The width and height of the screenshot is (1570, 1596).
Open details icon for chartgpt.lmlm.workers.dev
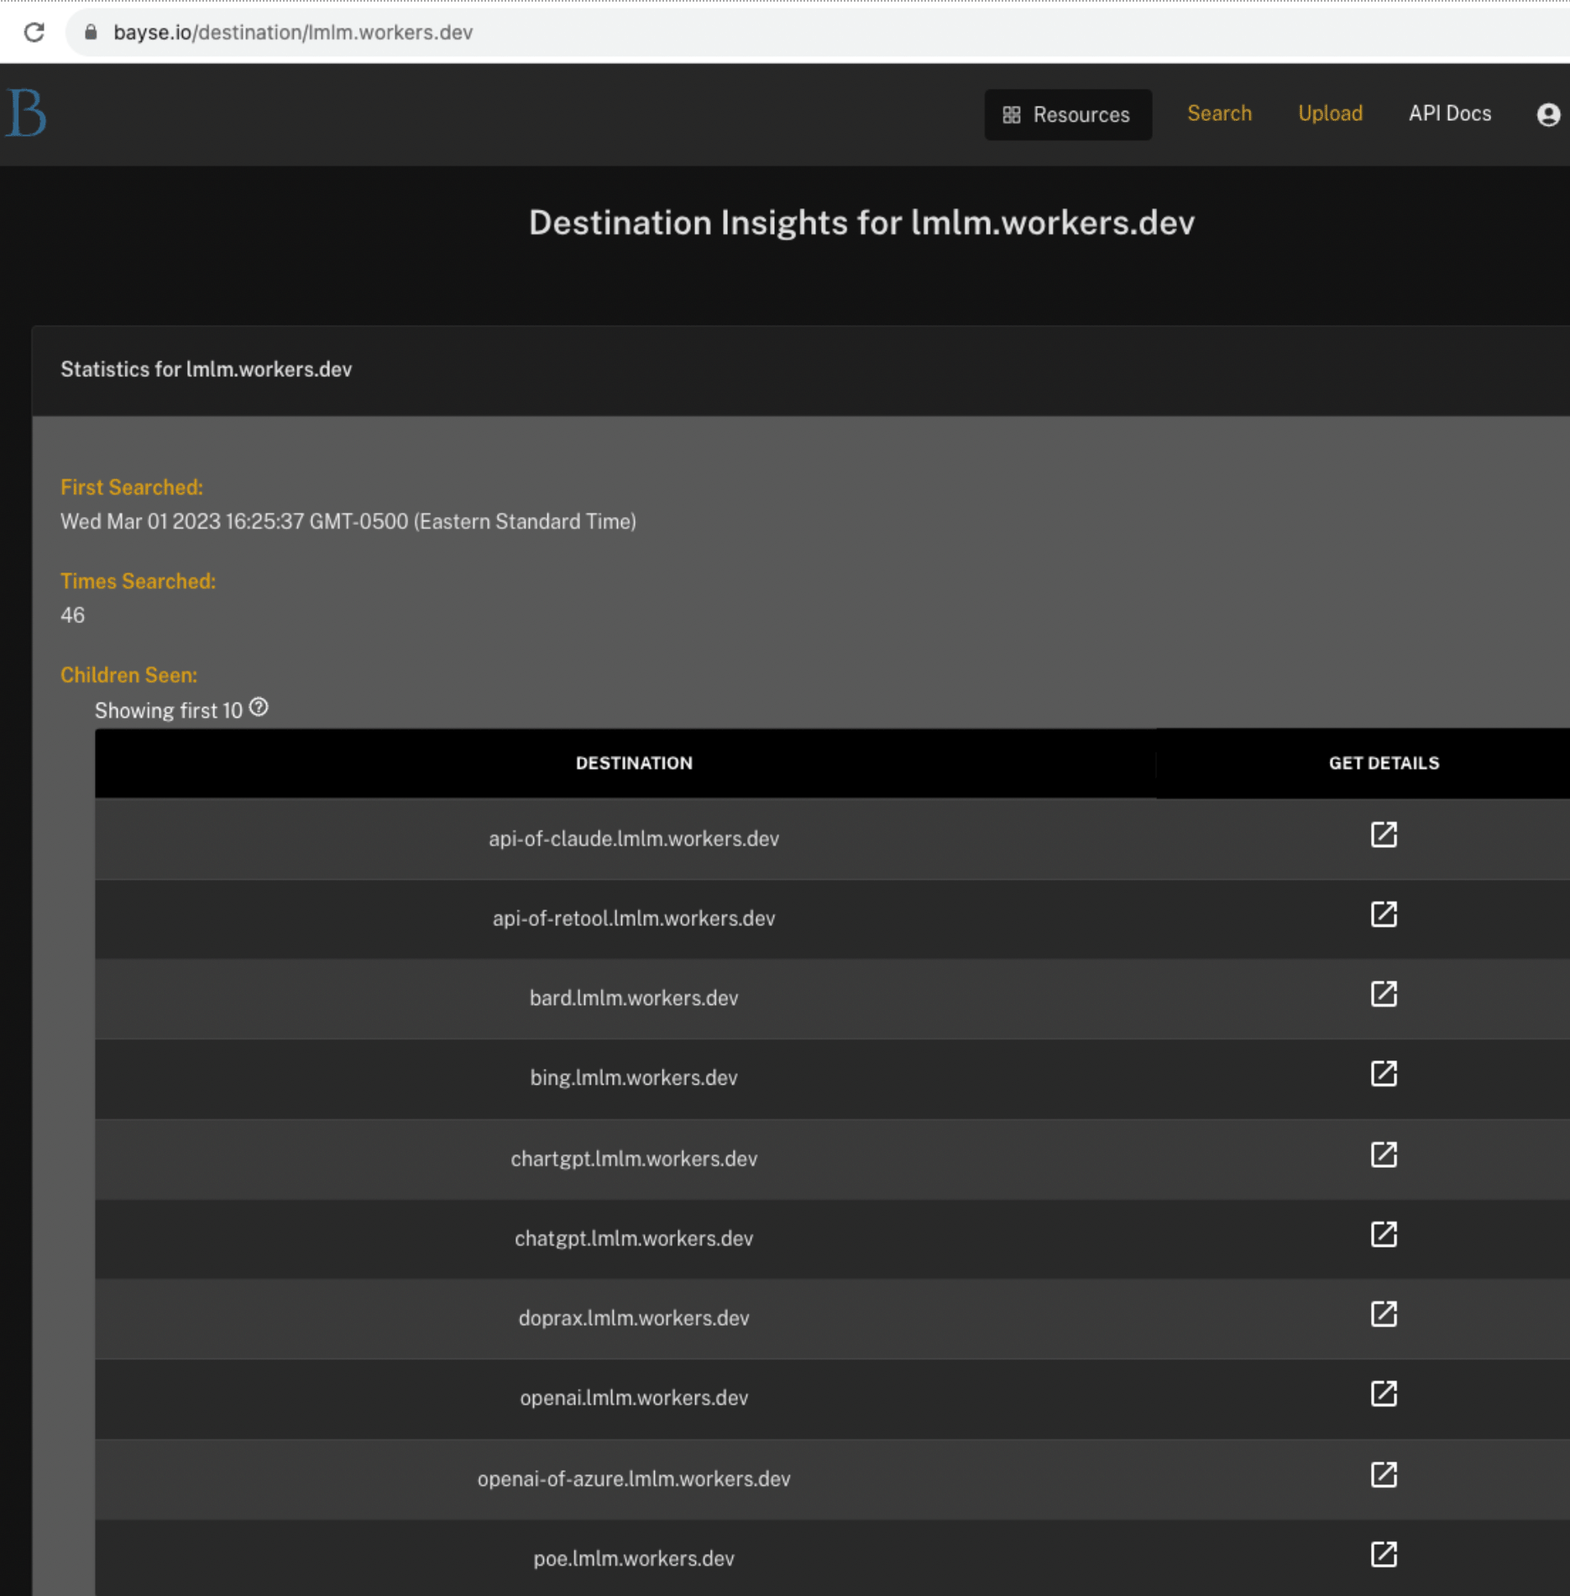(1384, 1155)
